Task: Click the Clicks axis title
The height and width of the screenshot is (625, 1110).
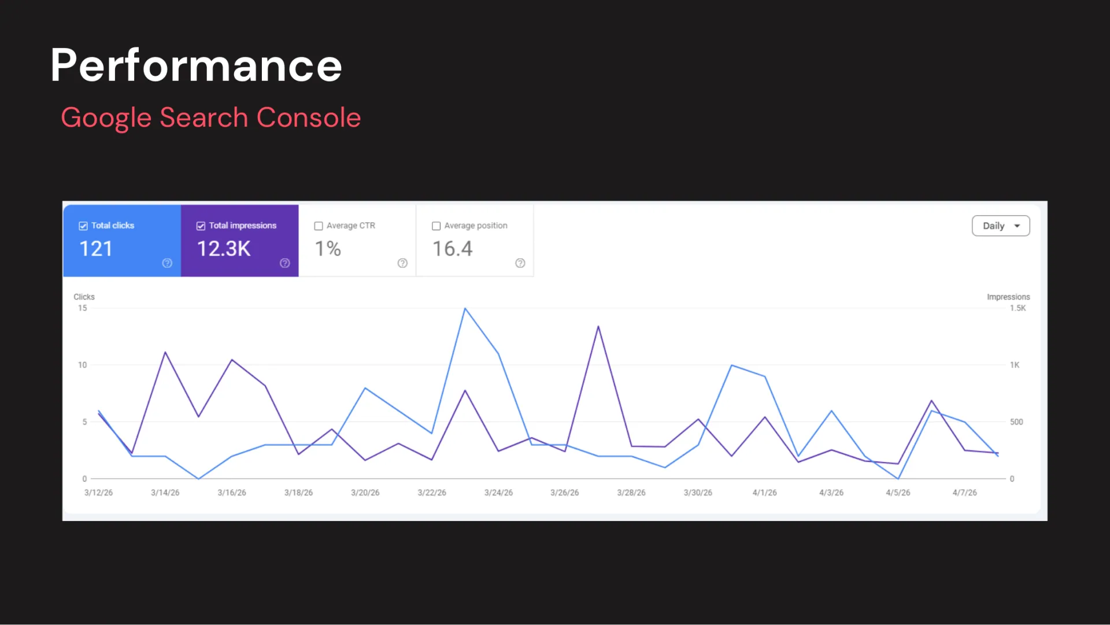Action: [84, 297]
